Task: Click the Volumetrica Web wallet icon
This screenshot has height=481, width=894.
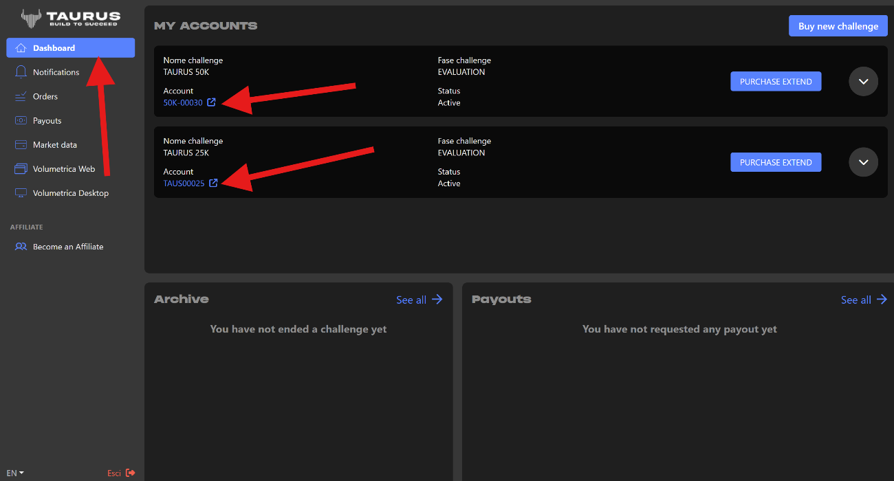Action: point(21,169)
